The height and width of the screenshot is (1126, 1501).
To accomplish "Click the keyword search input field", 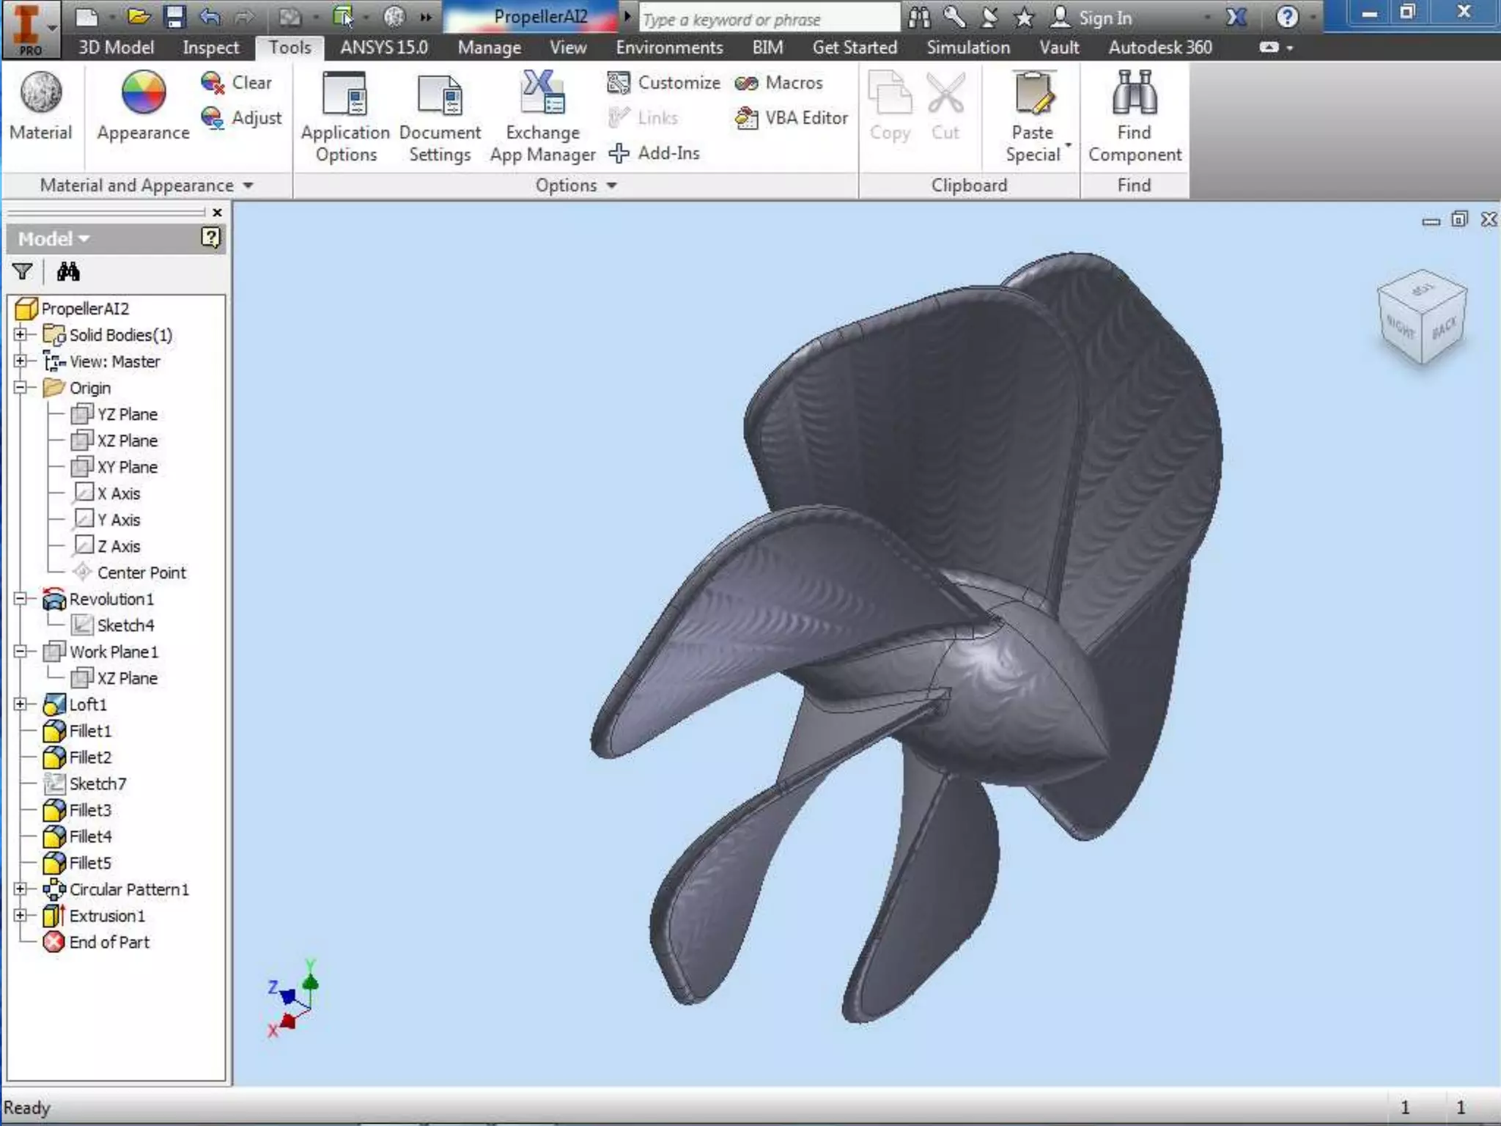I will [x=768, y=19].
